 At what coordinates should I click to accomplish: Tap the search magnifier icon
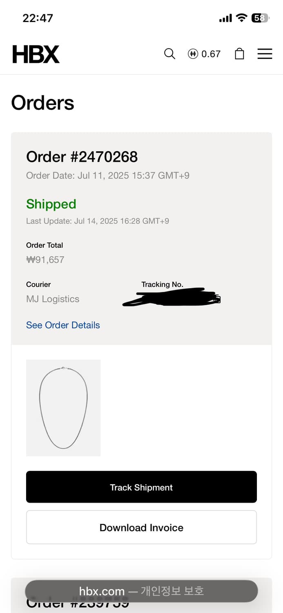coord(169,54)
